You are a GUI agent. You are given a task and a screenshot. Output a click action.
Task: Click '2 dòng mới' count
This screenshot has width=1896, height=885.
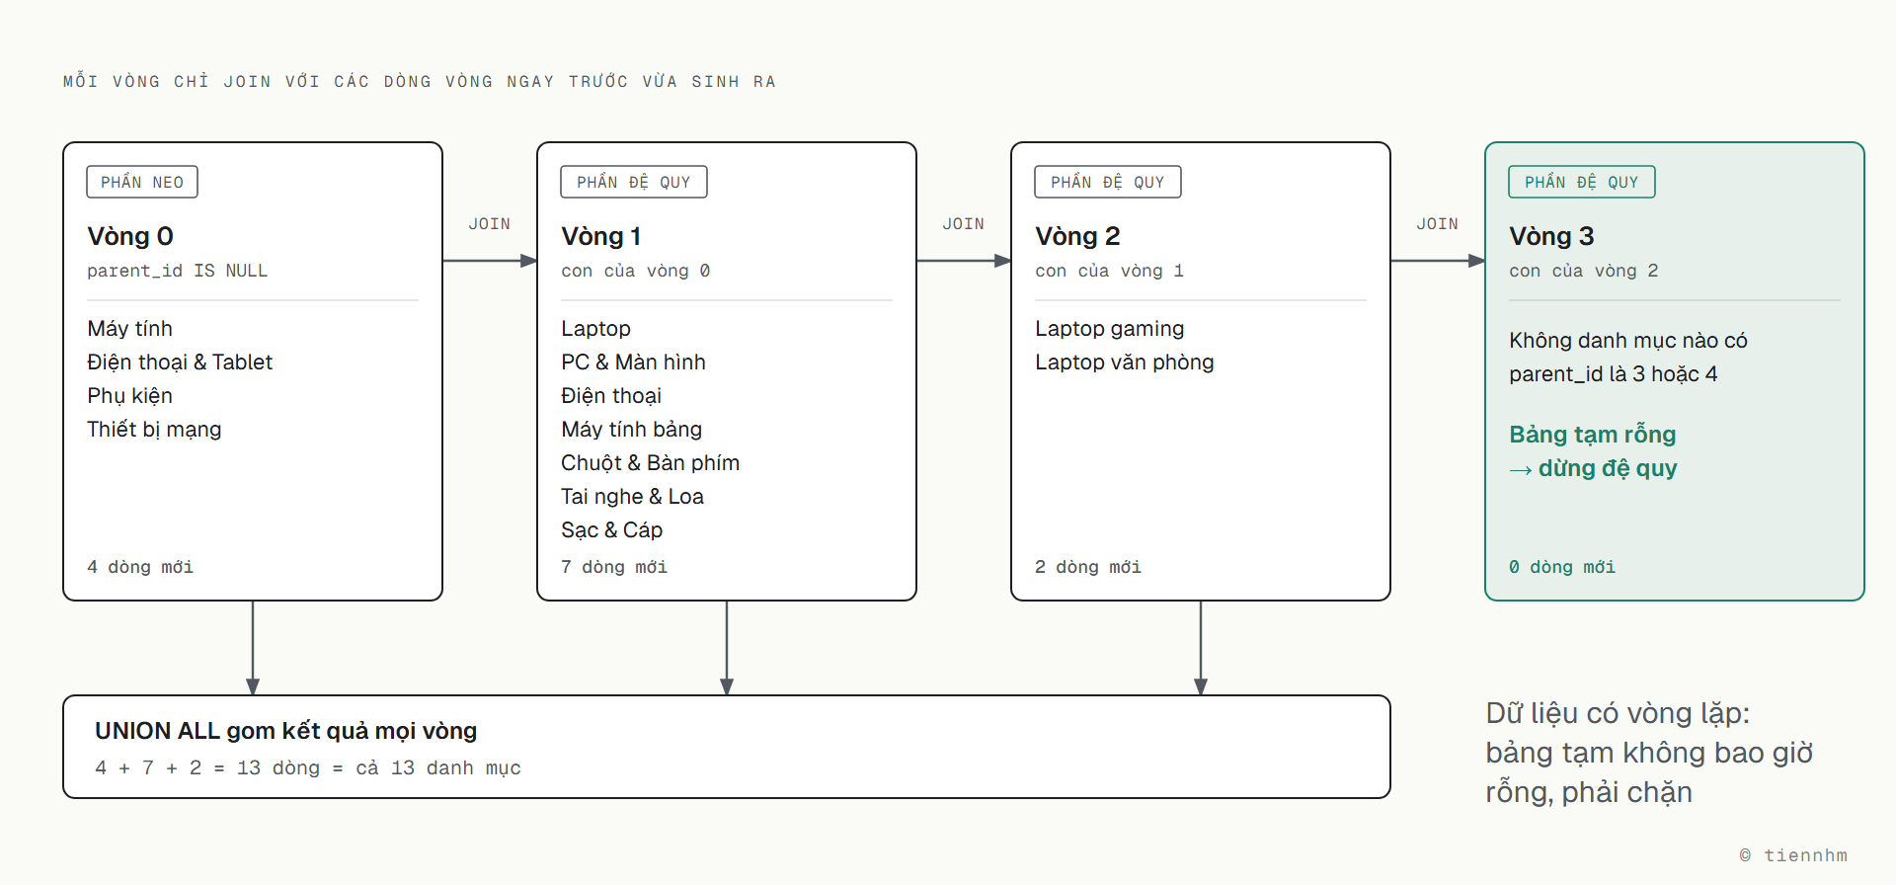coord(1088,567)
